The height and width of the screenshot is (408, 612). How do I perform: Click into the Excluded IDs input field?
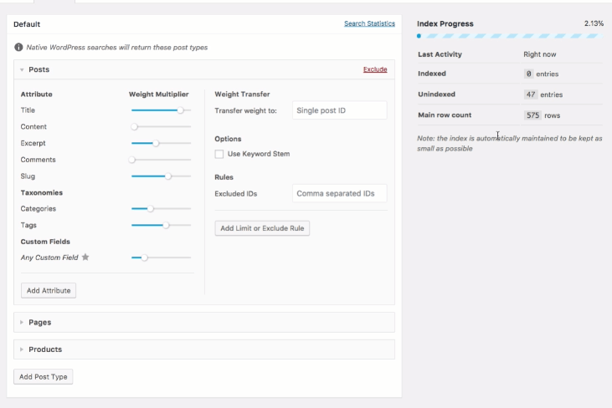(x=339, y=193)
